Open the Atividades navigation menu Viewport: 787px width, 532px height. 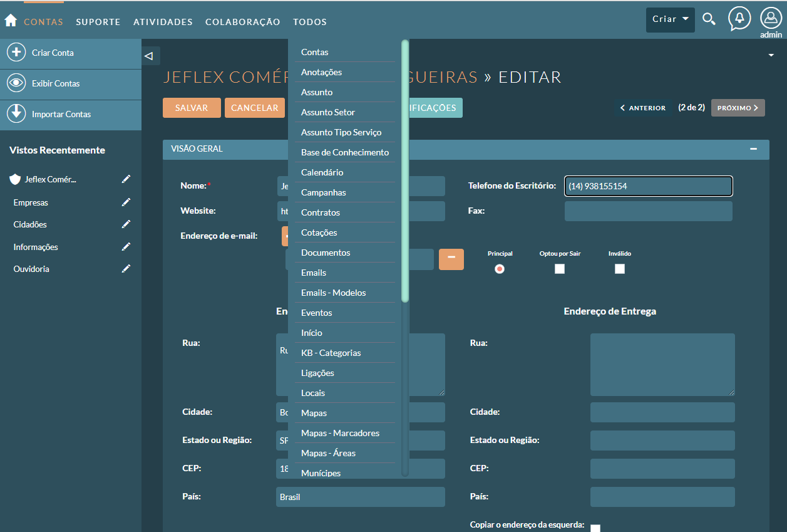click(x=163, y=22)
